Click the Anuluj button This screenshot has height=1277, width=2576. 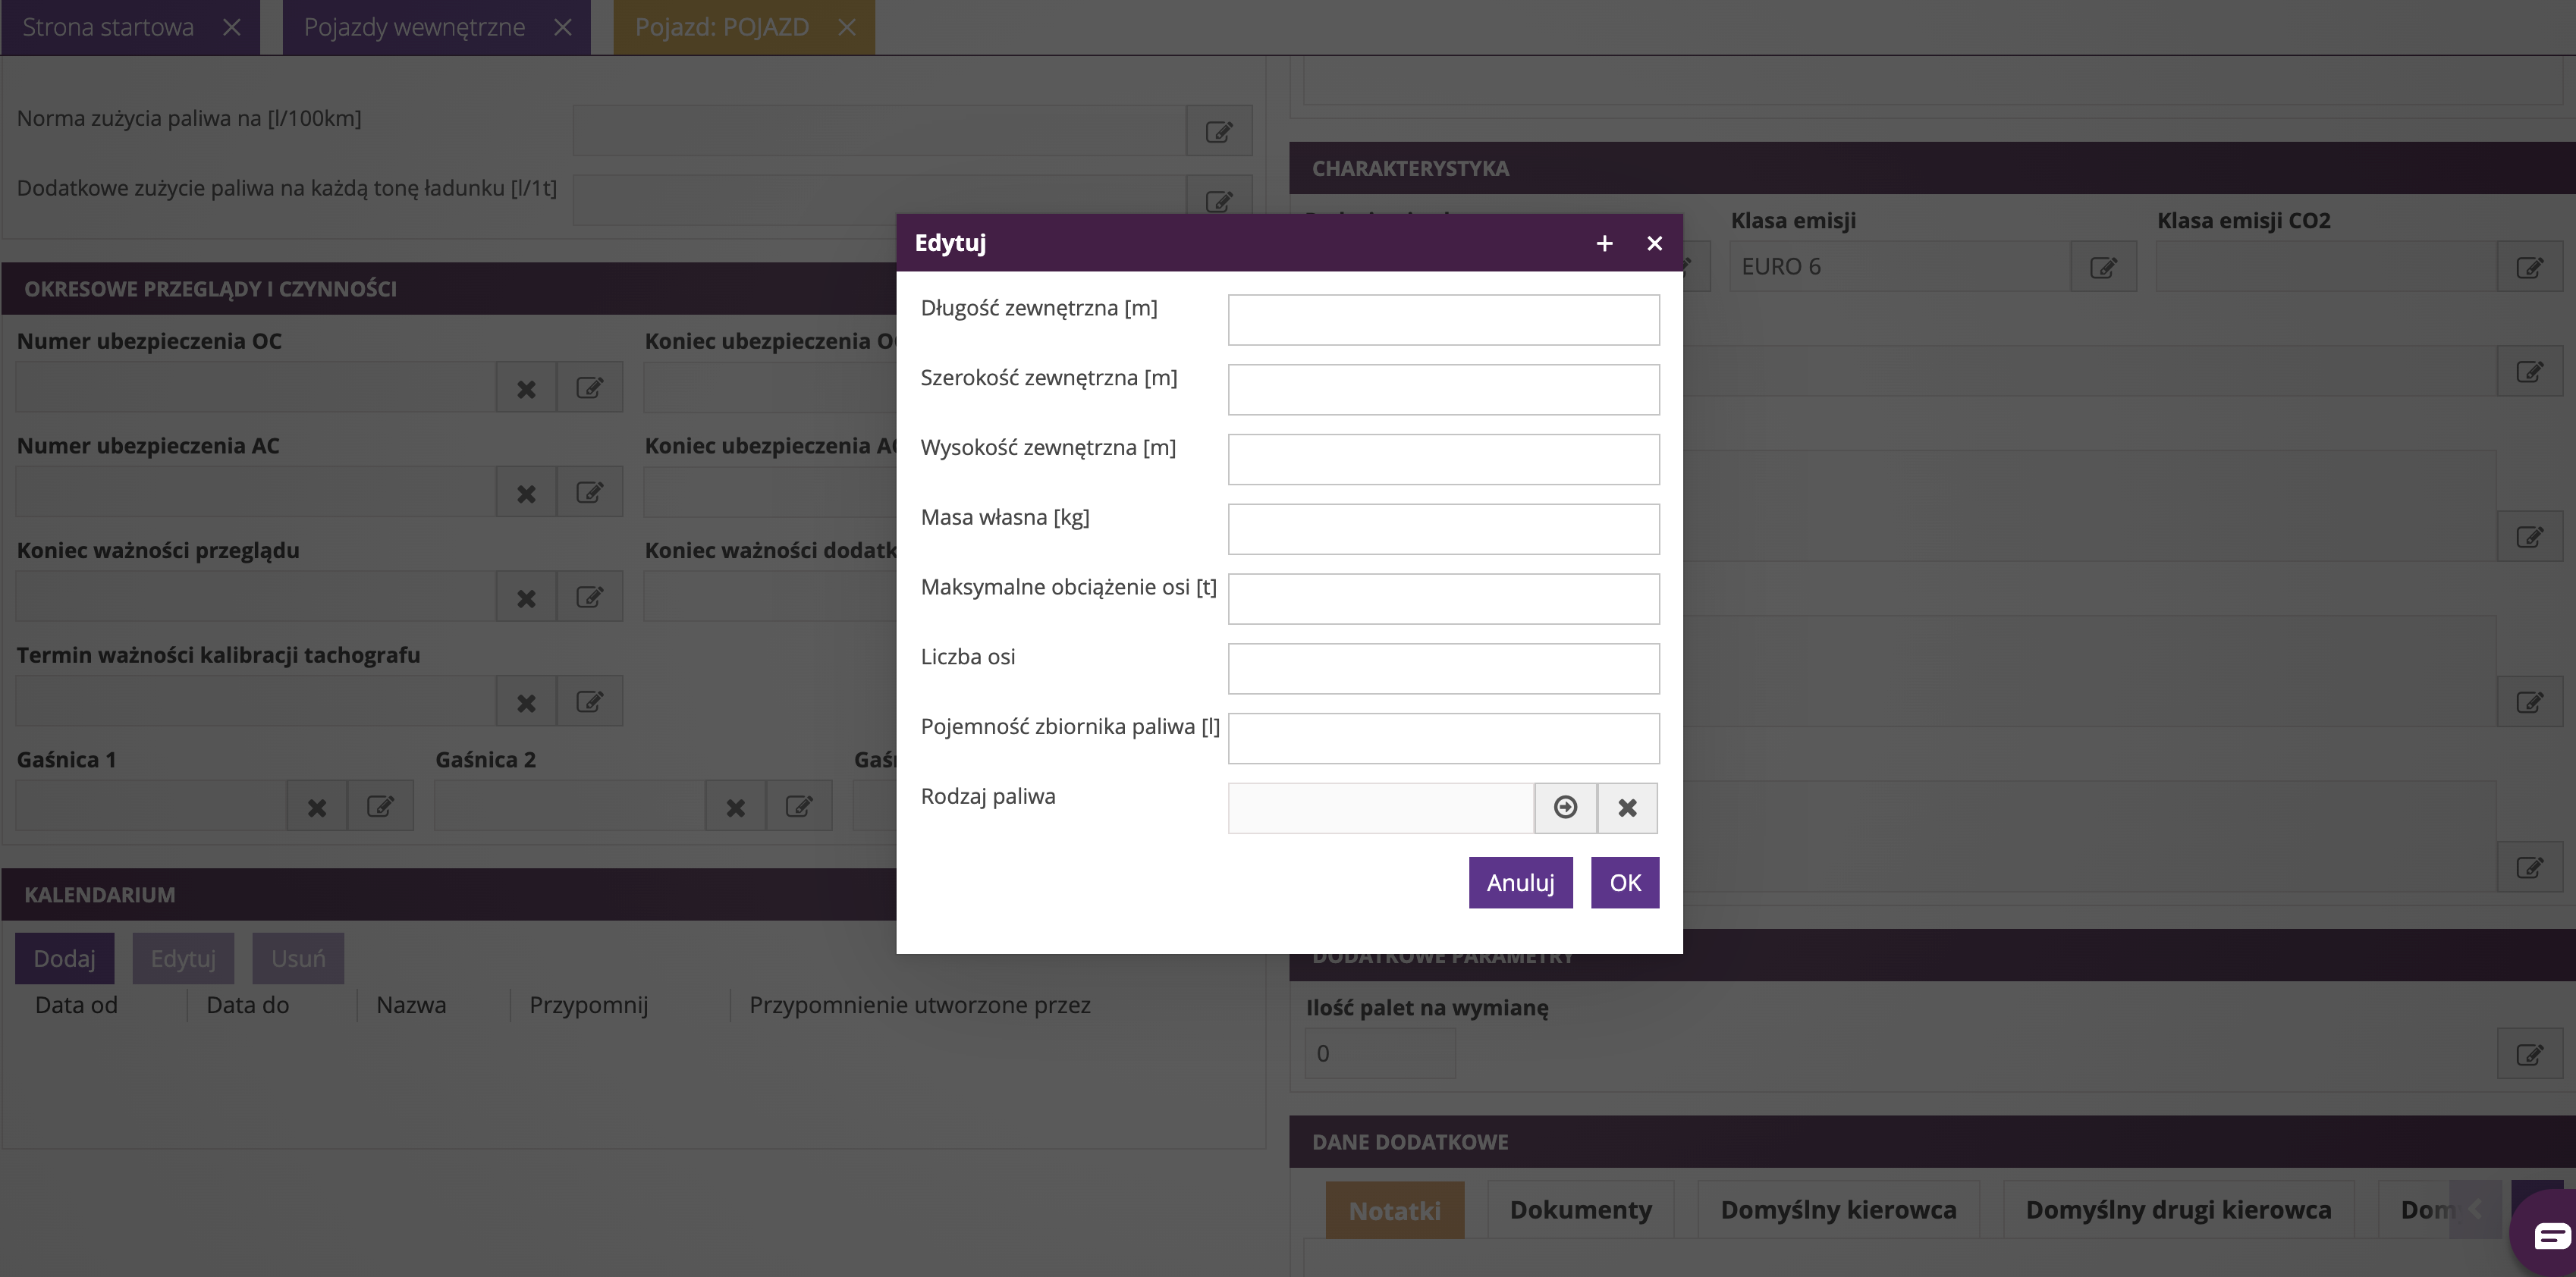pyautogui.click(x=1520, y=882)
